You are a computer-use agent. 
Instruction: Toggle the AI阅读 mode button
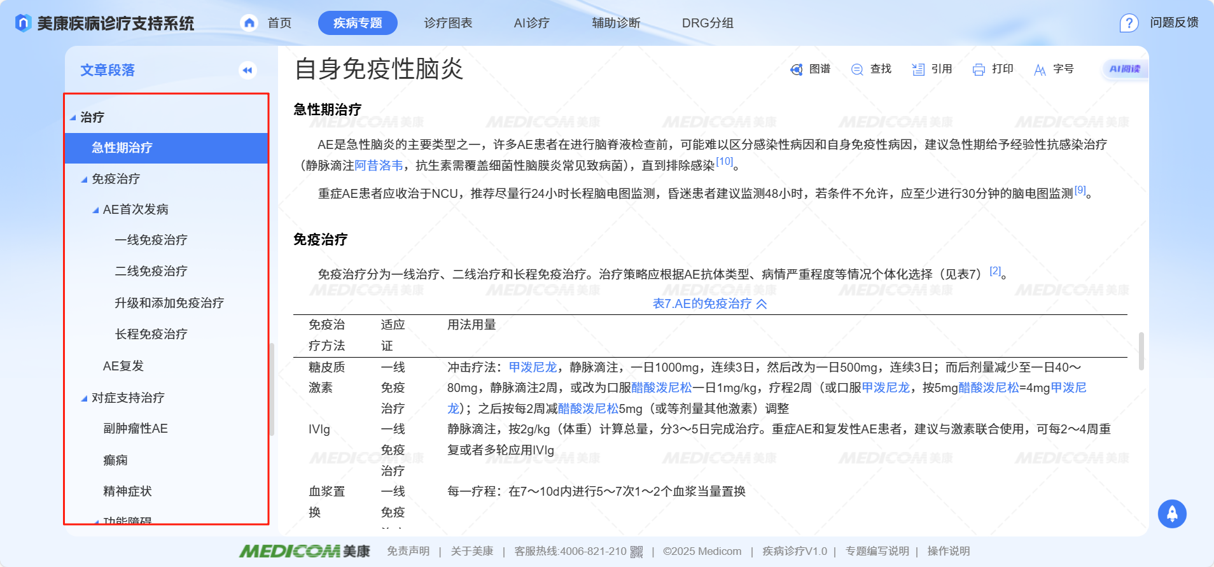click(1124, 69)
